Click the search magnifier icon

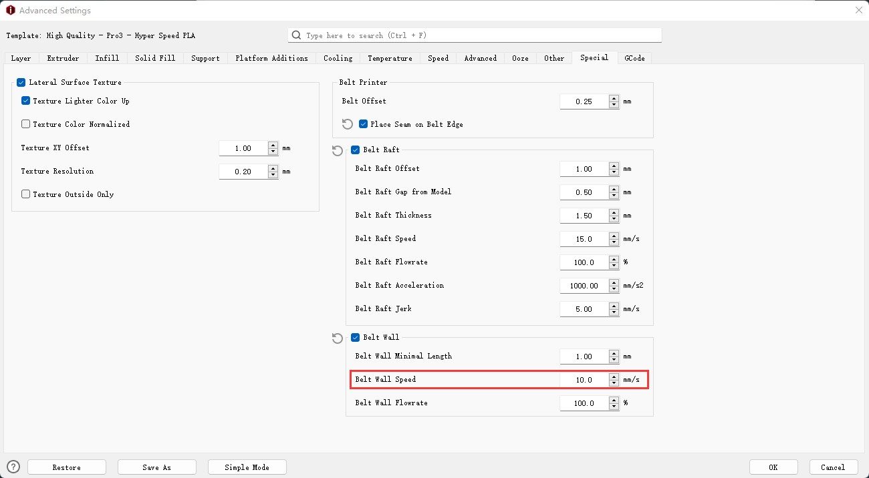[x=296, y=35]
